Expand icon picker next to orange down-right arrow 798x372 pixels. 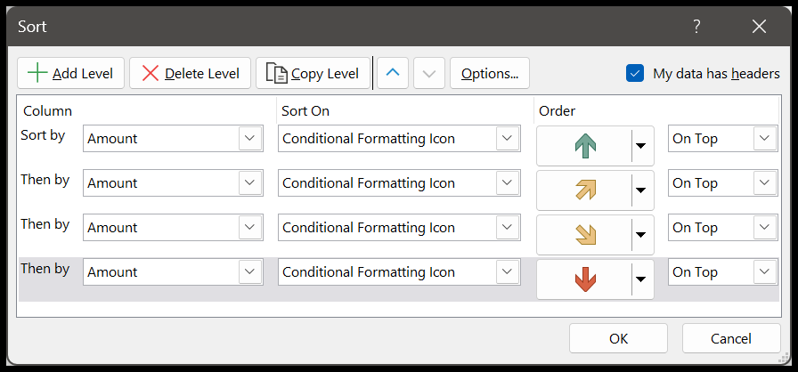642,235
